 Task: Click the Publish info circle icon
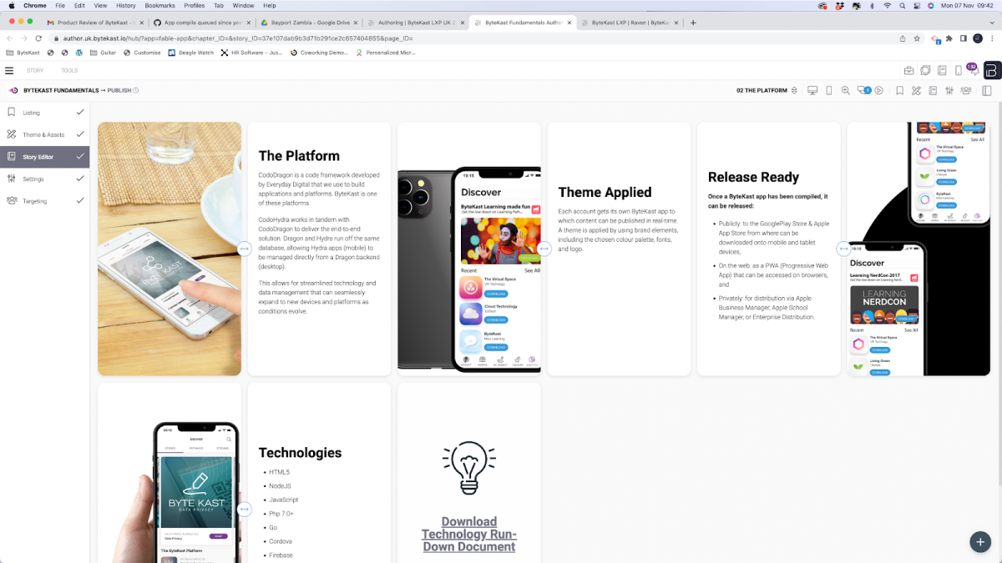point(135,90)
